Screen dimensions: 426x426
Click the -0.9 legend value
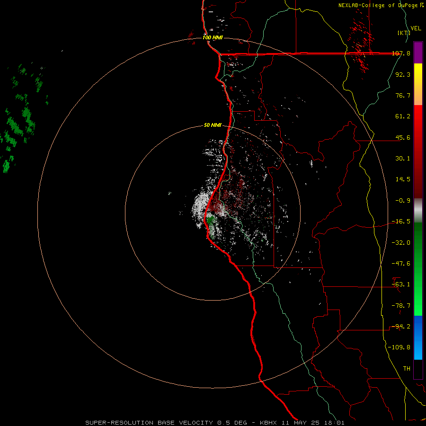[x=403, y=201]
